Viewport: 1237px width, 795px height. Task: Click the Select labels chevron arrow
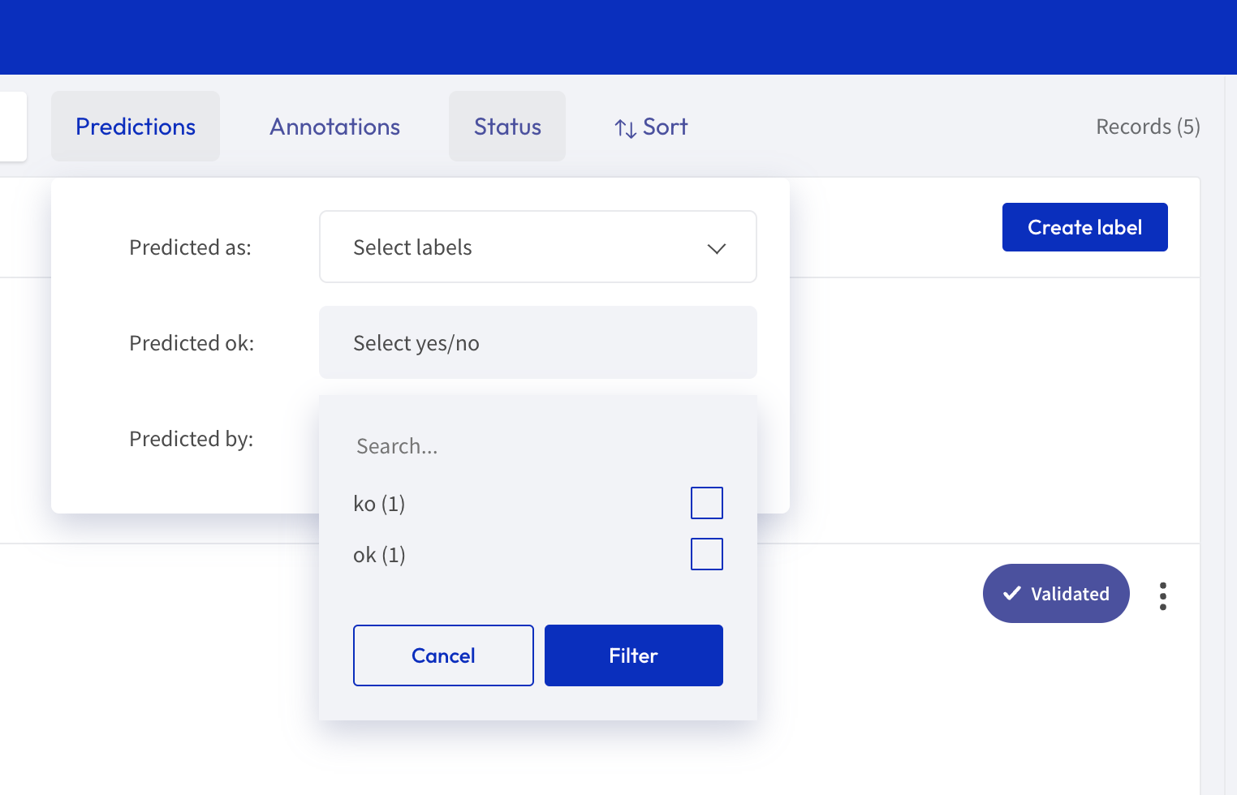coord(716,248)
